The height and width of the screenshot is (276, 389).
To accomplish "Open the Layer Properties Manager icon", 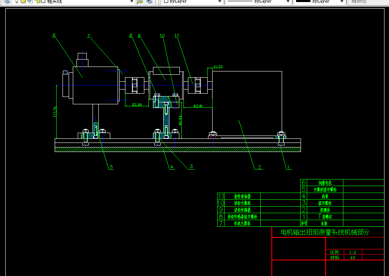I will pyautogui.click(x=7, y=1).
